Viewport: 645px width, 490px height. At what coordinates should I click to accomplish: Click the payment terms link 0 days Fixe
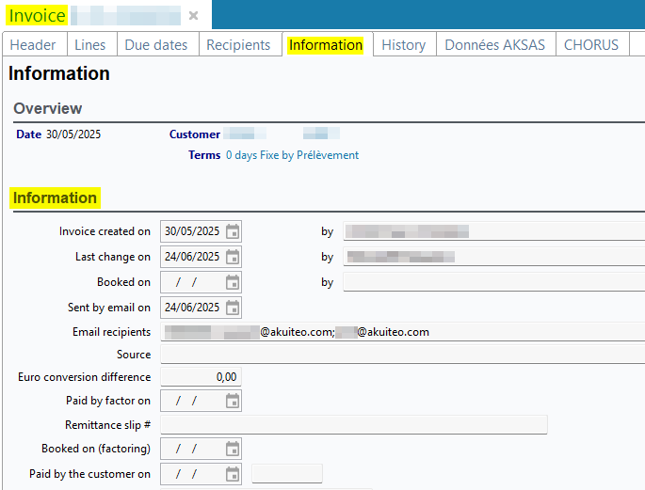pos(292,155)
